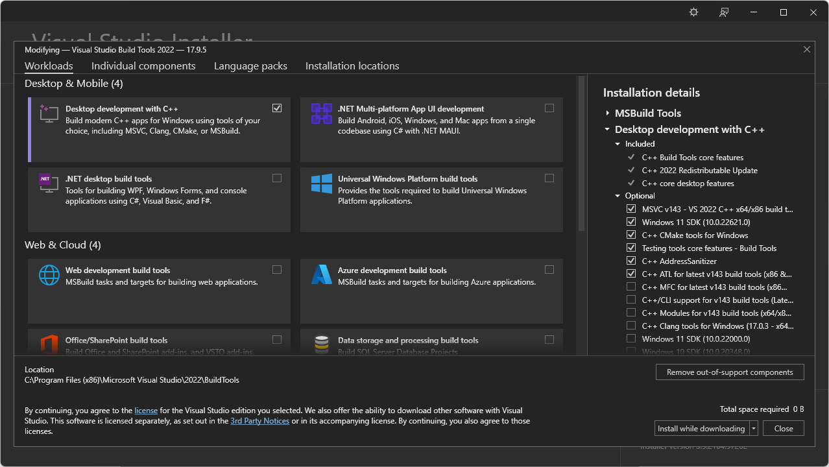Click the Universal Windows Platform icon

point(321,184)
